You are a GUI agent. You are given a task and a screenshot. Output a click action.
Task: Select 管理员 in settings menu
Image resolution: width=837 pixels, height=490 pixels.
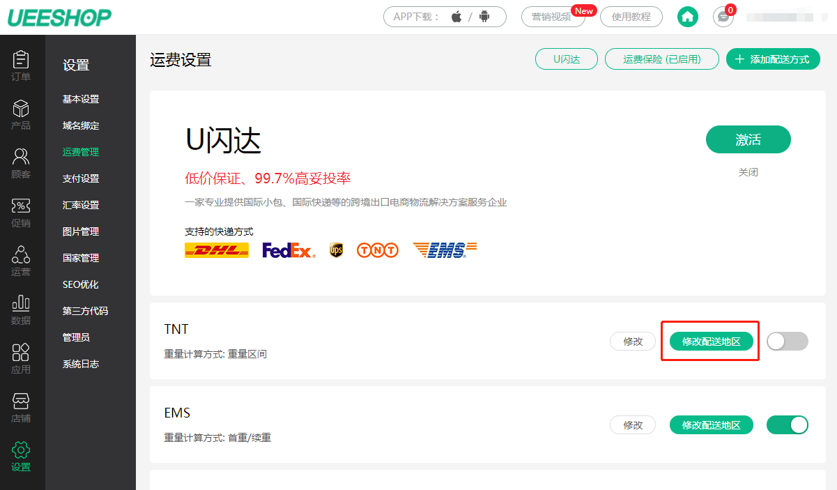tap(76, 337)
